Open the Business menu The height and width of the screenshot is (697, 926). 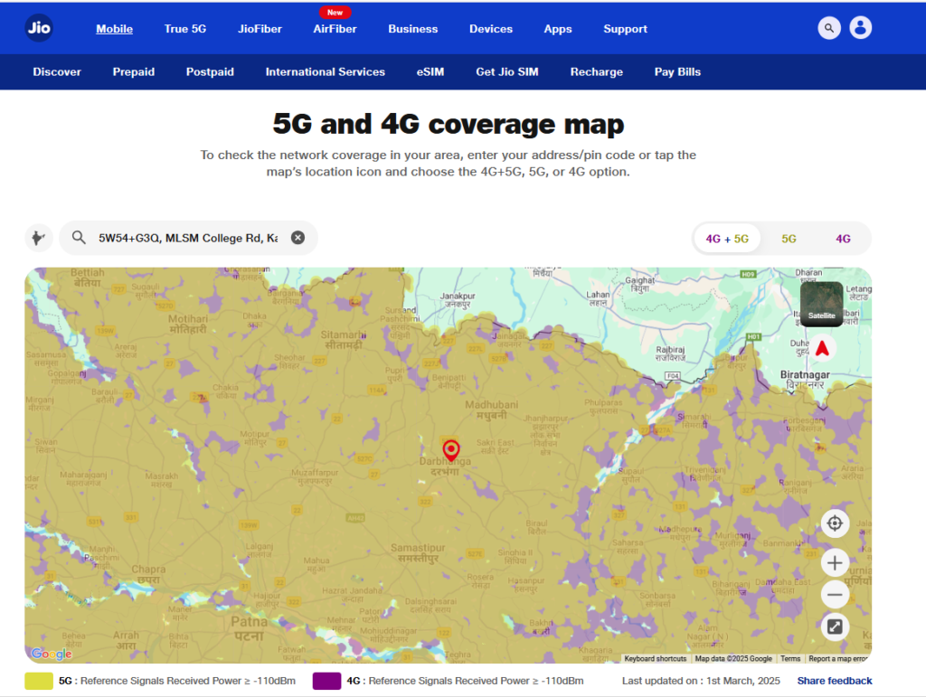[x=412, y=28]
